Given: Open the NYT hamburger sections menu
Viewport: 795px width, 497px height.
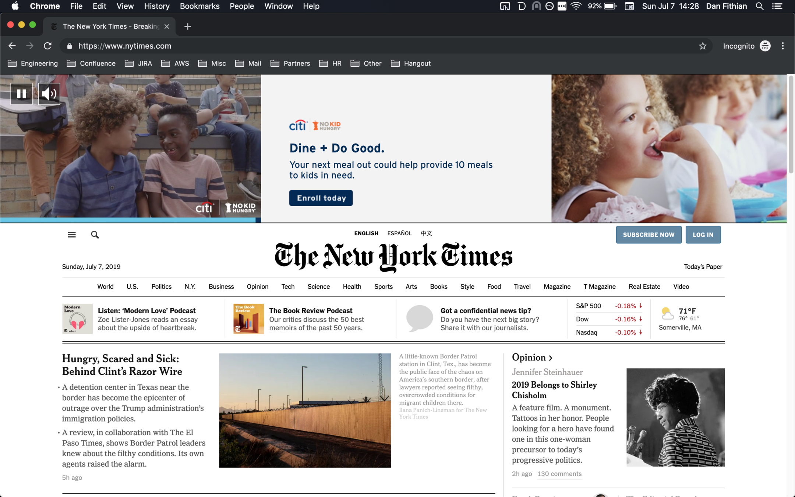Looking at the screenshot, I should click(72, 235).
